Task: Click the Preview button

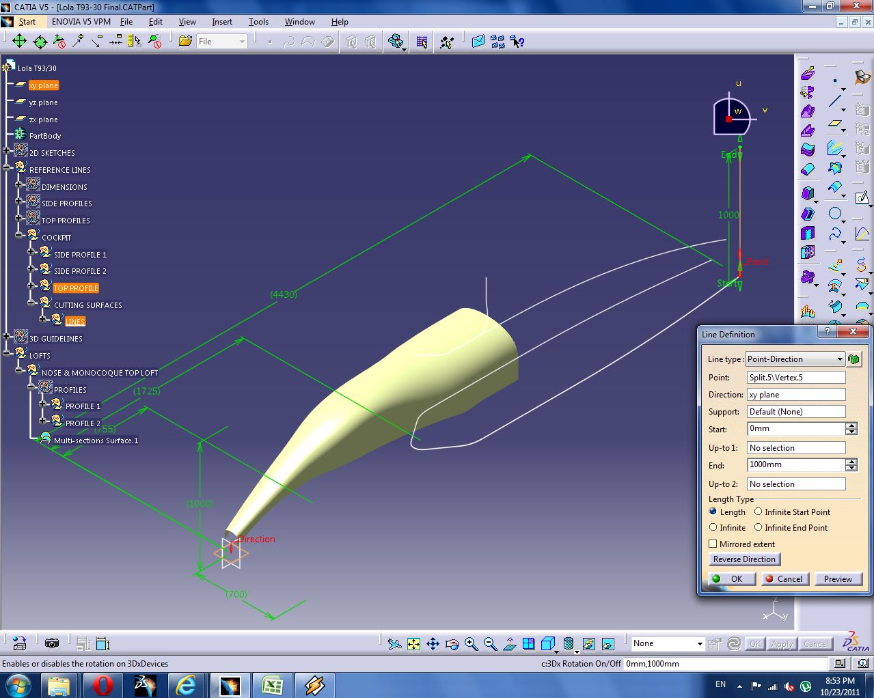Action: click(838, 578)
